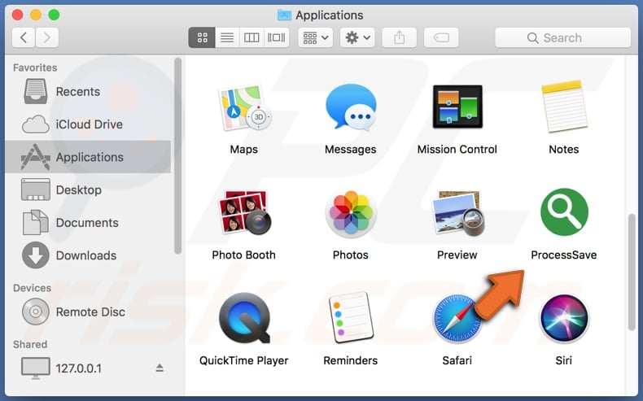Click the red close window button
The height and width of the screenshot is (401, 643).
[x=18, y=15]
